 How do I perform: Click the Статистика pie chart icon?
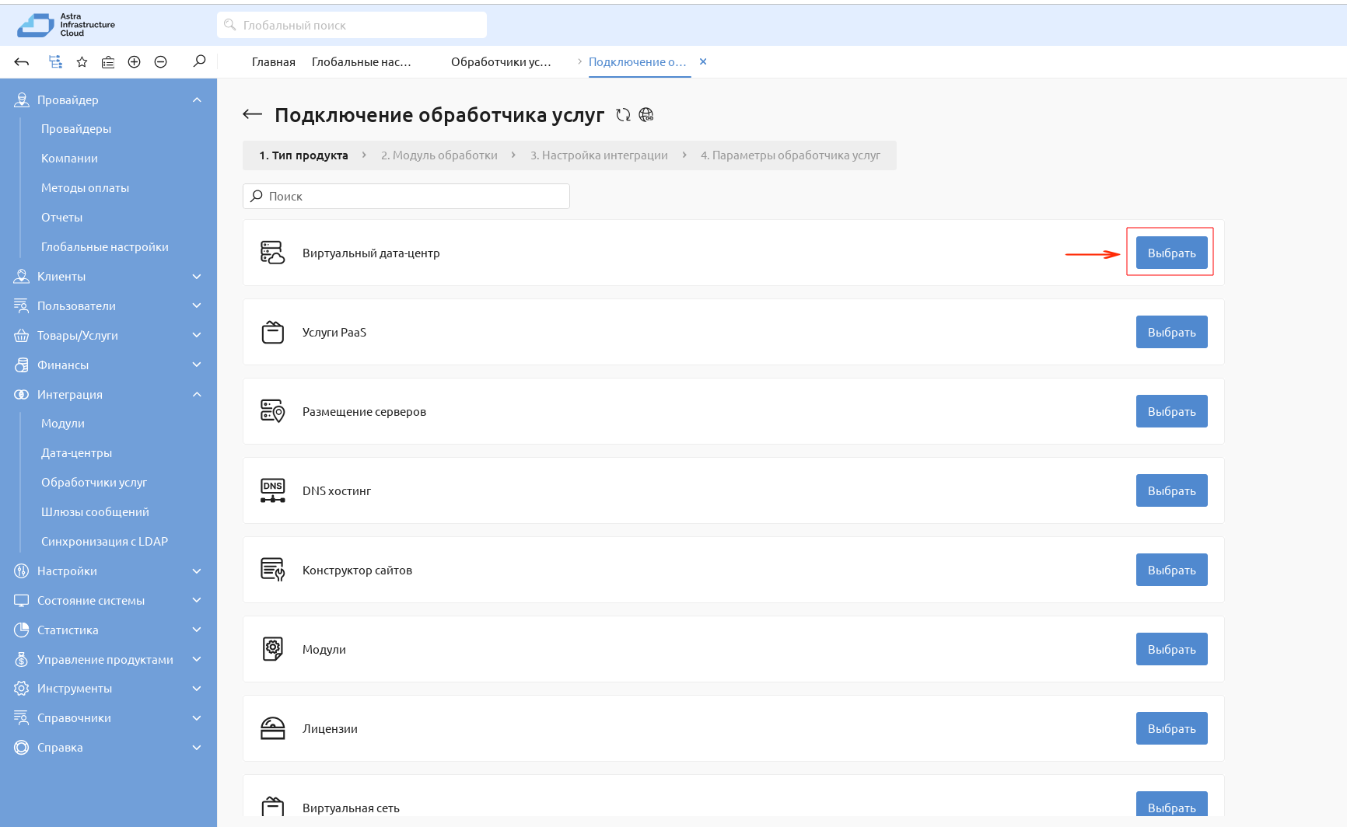[22, 630]
